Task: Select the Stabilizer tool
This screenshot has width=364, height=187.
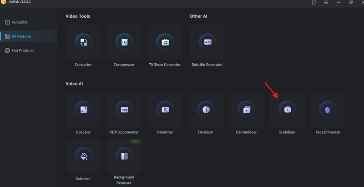Action: pos(287,110)
